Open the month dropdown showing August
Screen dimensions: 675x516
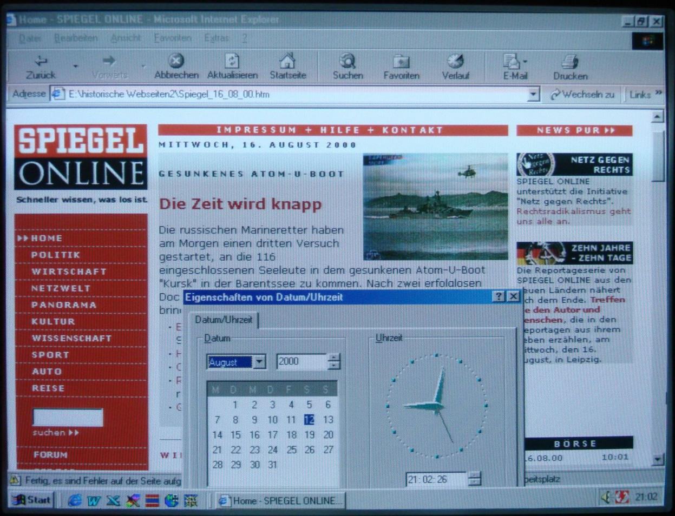(260, 362)
